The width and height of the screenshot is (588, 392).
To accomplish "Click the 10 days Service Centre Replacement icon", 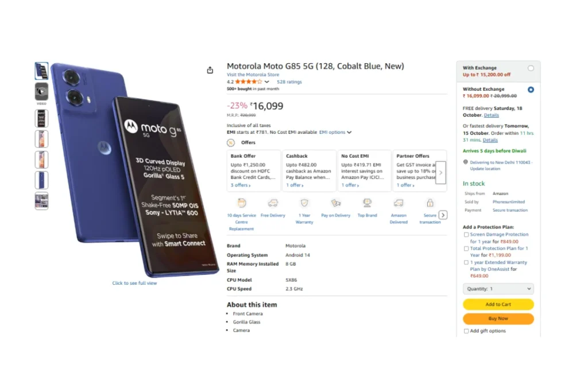I will 242,203.
